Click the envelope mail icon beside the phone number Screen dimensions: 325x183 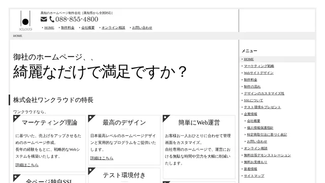pos(44,19)
